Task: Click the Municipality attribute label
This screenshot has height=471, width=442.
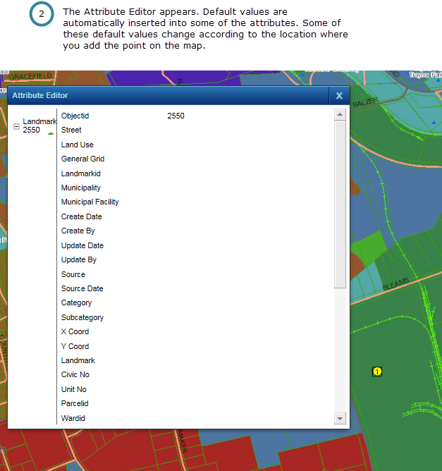Action: tap(80, 188)
